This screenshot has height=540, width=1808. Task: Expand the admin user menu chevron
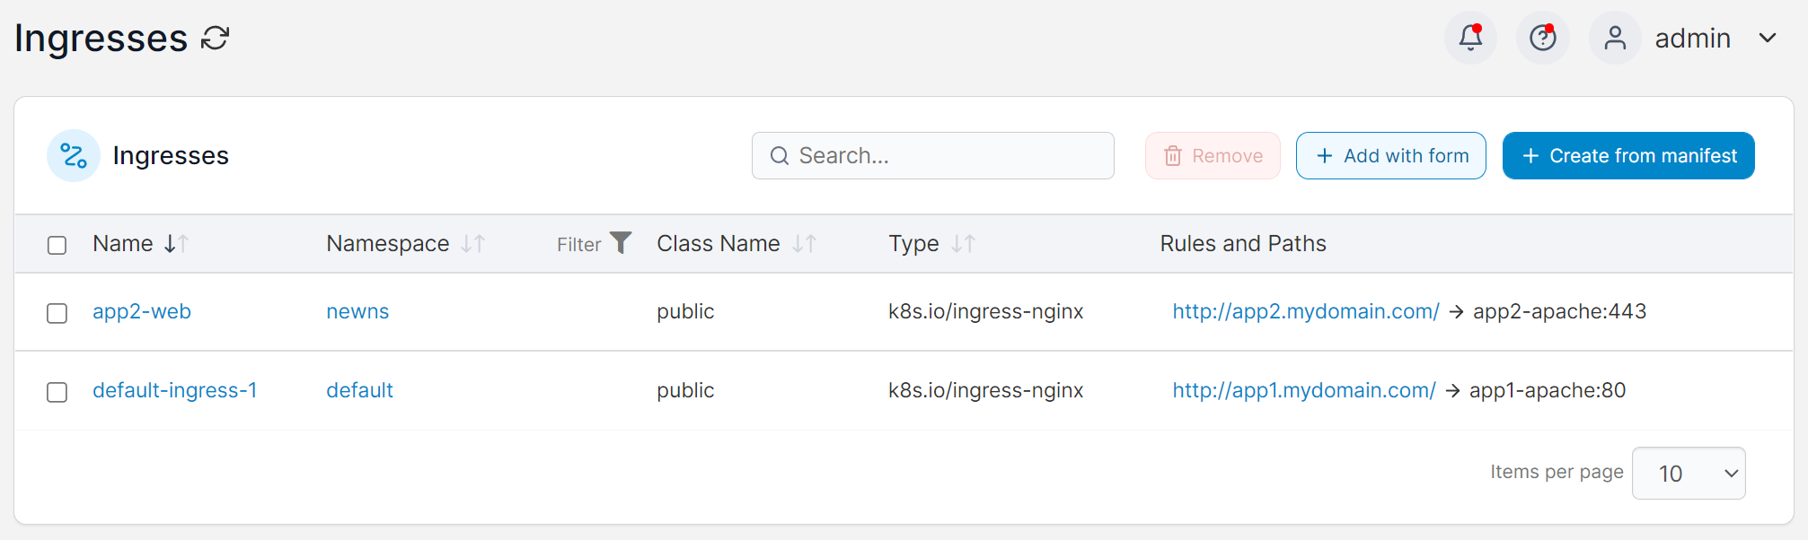click(1768, 38)
